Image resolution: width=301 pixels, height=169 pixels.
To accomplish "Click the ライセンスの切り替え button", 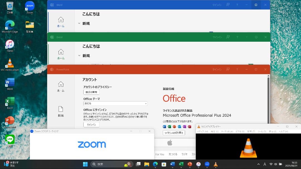I will click(x=174, y=133).
